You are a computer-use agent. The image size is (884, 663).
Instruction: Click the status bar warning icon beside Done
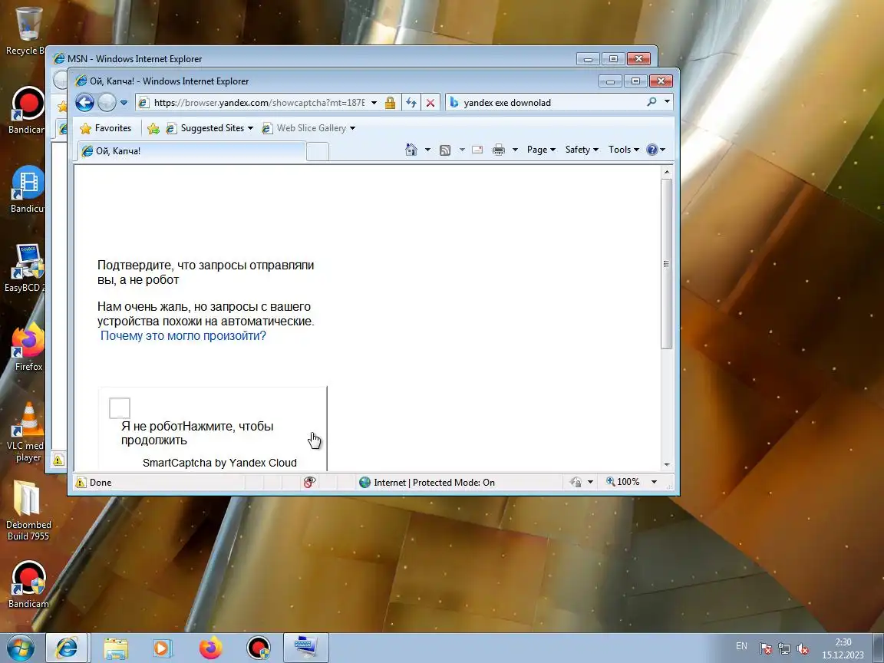pos(81,483)
